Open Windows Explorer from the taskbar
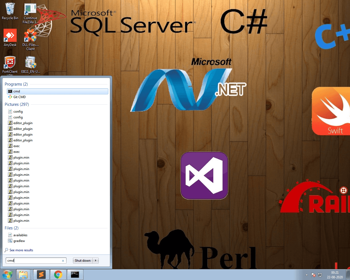Viewport: 350px width, 280px height. click(x=23, y=275)
